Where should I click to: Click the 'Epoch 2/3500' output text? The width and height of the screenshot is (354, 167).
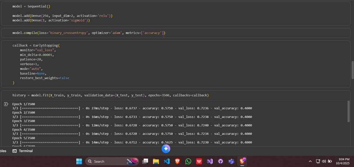click(x=24, y=112)
